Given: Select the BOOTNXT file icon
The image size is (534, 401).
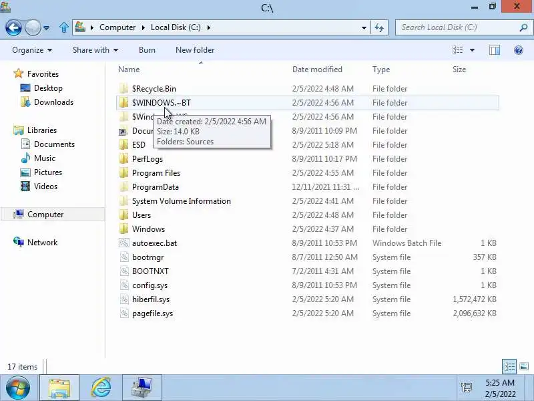Looking at the screenshot, I should coord(124,271).
